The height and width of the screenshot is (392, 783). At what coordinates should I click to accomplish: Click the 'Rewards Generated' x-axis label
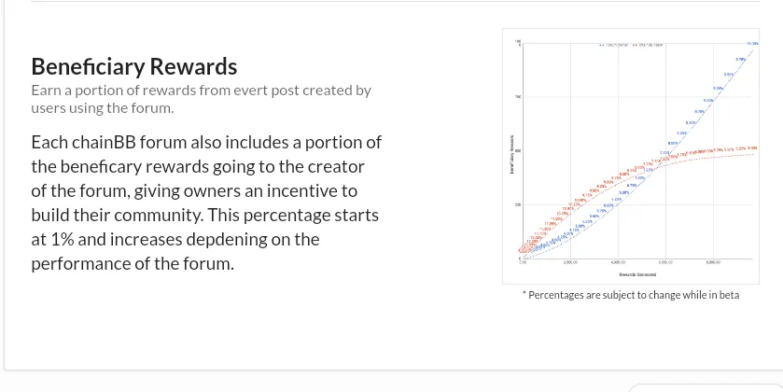pyautogui.click(x=637, y=274)
